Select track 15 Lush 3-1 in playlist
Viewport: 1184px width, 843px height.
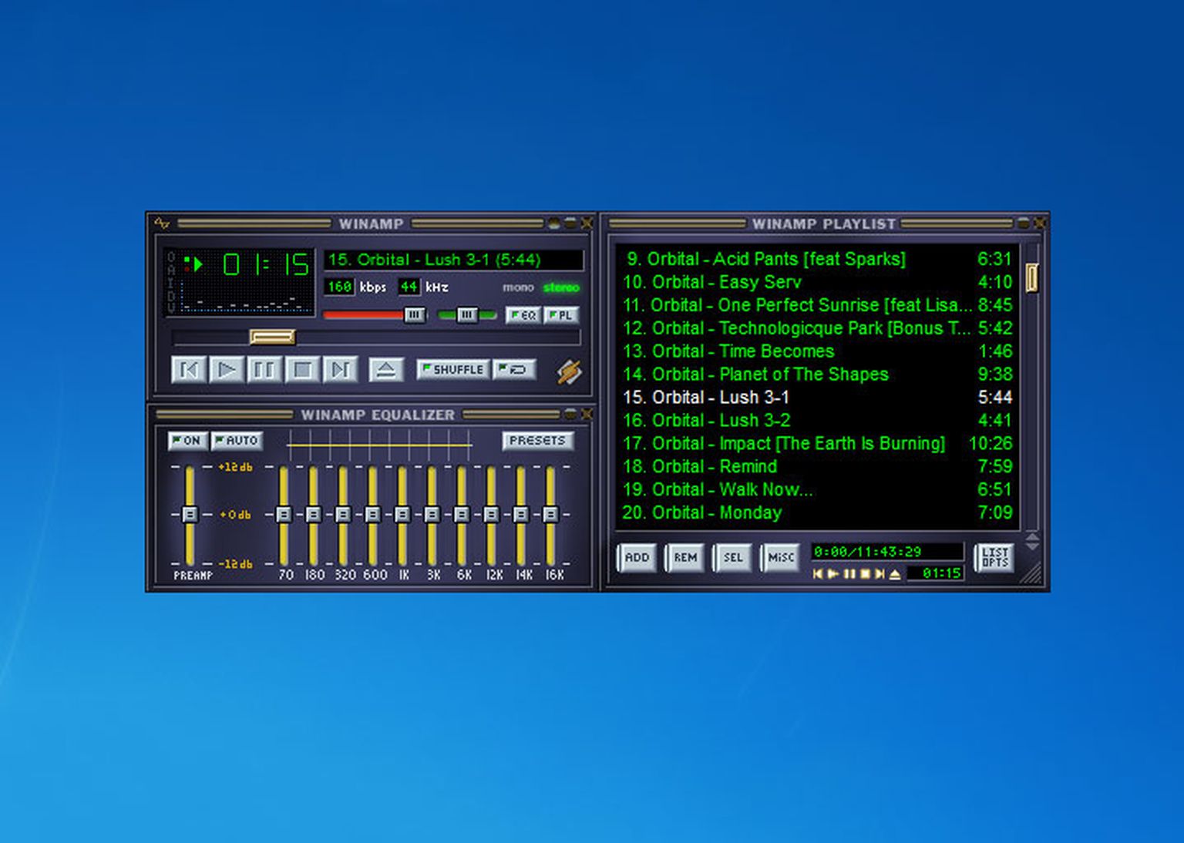coord(817,398)
